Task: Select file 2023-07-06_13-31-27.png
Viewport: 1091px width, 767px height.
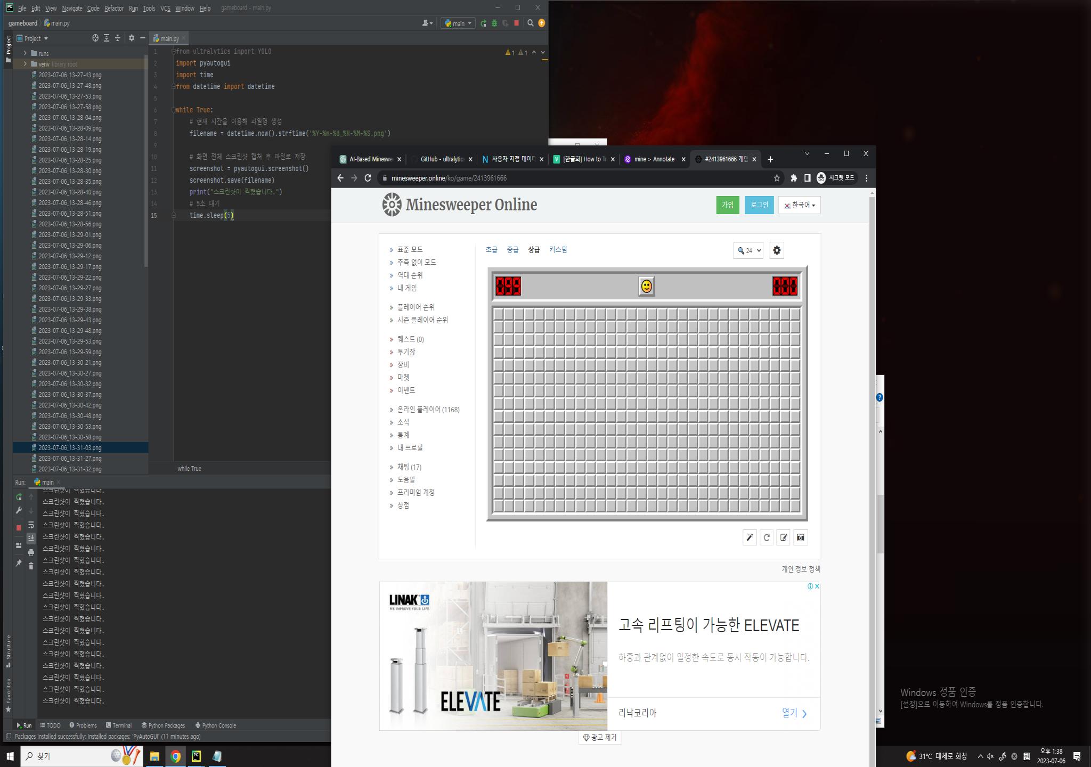Action: coord(70,459)
